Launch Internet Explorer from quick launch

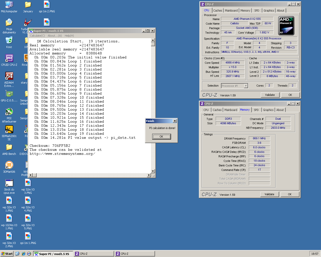(23, 254)
